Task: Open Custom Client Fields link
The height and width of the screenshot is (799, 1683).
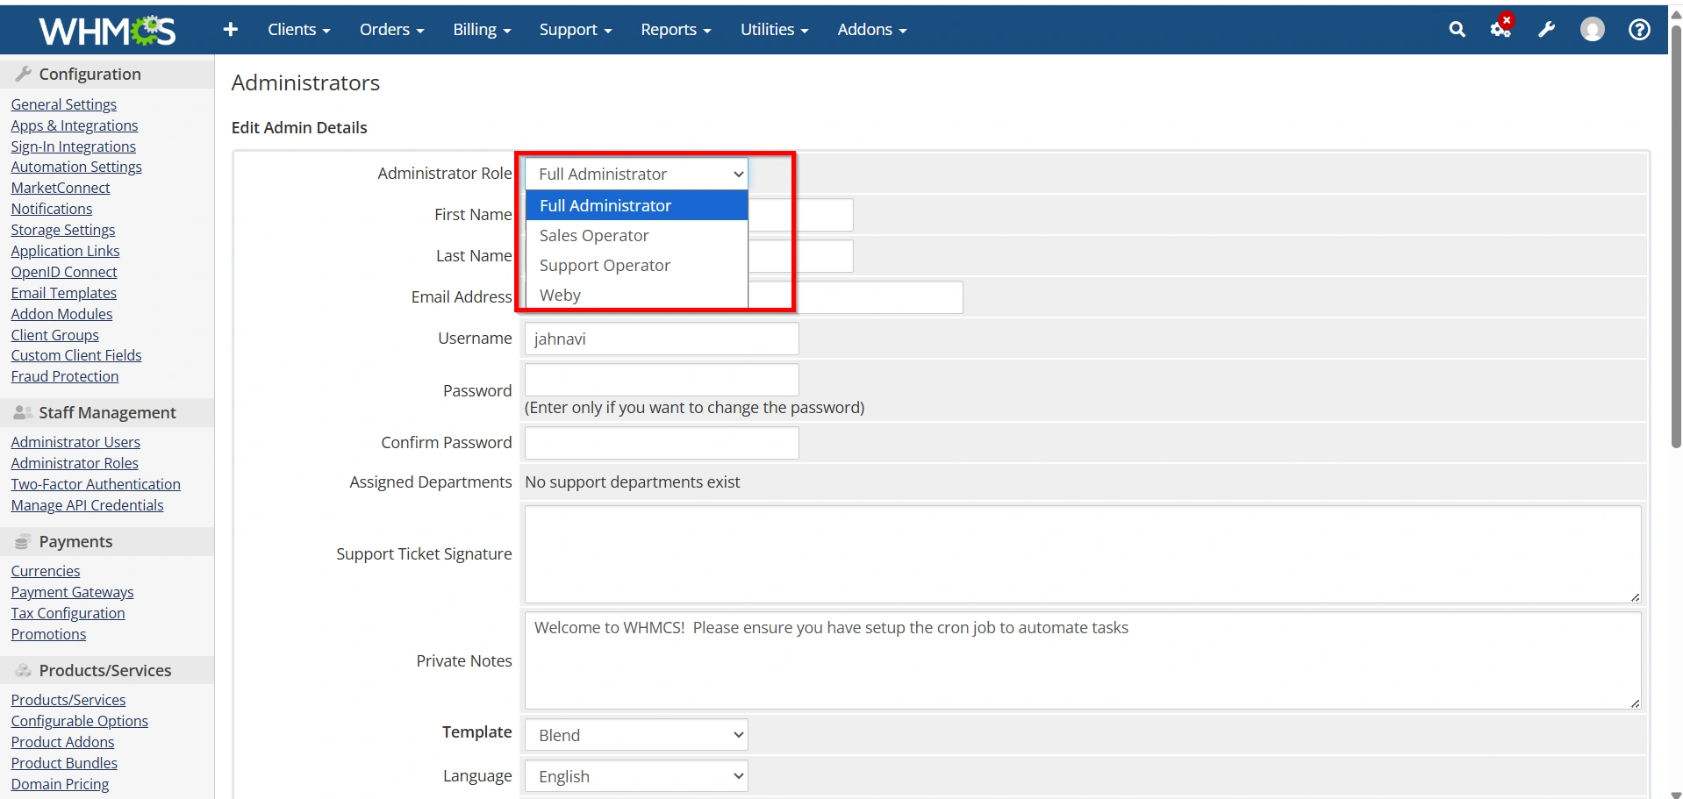Action: [76, 355]
